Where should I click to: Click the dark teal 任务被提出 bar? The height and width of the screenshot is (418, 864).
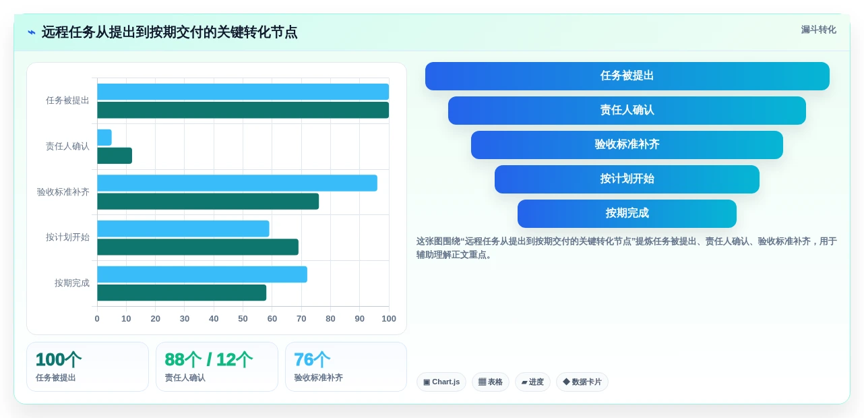tap(243, 110)
